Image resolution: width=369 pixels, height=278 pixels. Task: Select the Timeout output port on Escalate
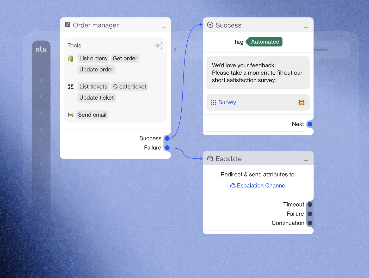coord(310,205)
